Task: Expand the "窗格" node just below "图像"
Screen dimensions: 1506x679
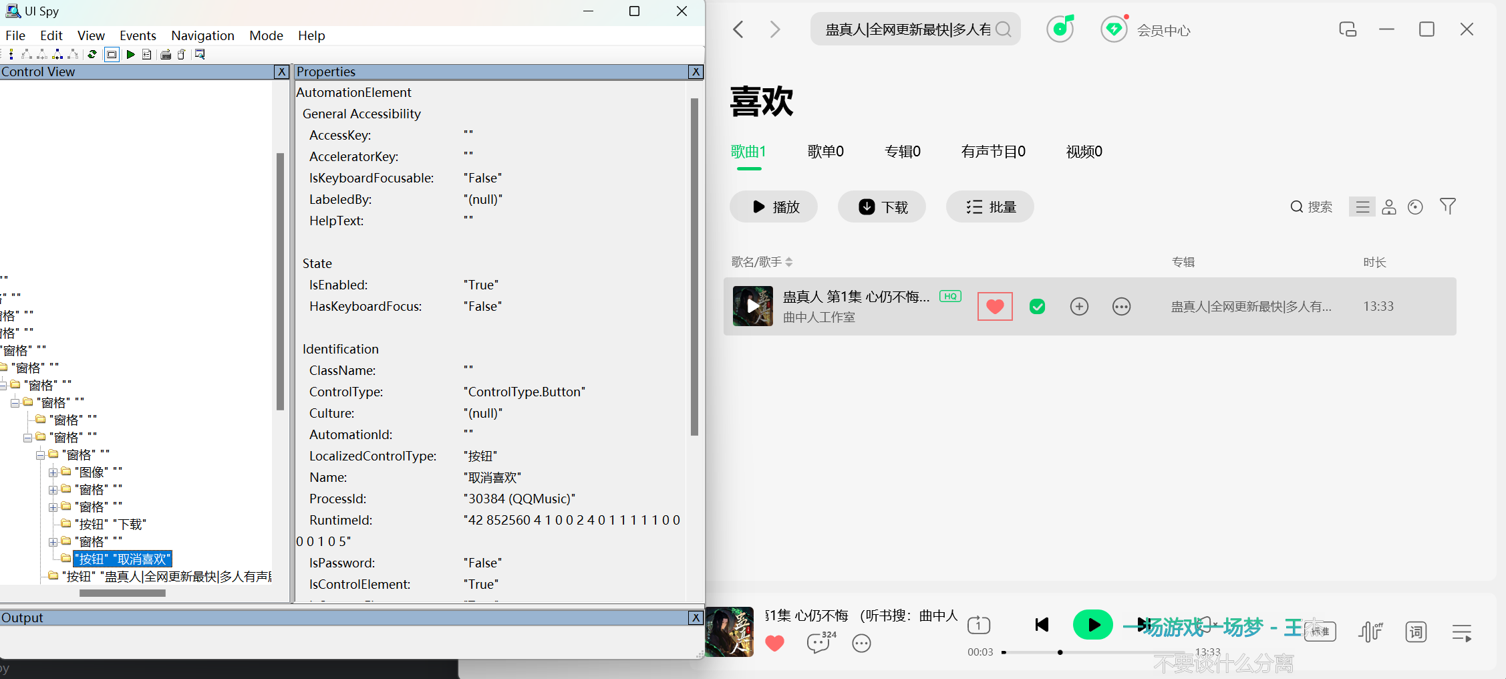Action: pyautogui.click(x=53, y=490)
